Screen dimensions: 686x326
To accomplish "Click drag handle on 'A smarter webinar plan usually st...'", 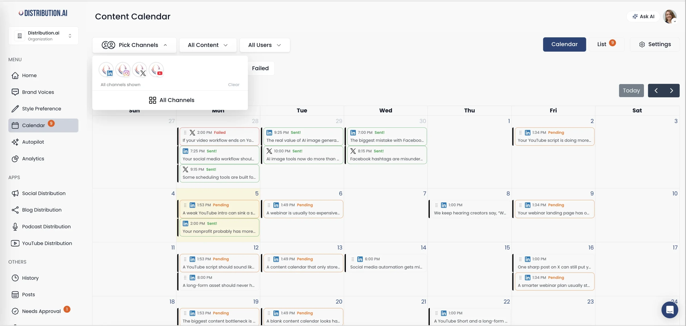I will [x=520, y=278].
